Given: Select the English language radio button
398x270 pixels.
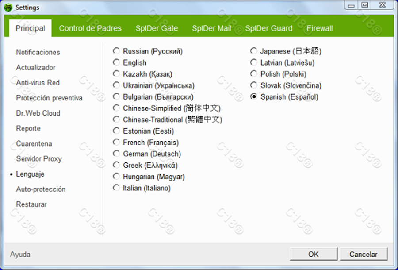Looking at the screenshot, I should 117,62.
